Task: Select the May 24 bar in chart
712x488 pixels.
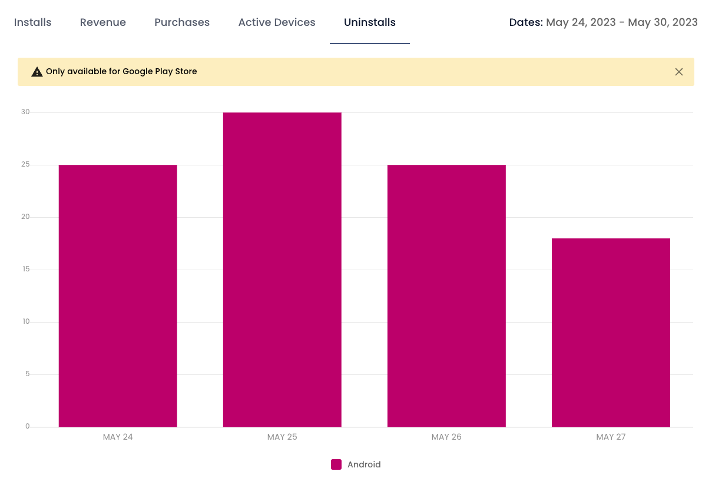Action: (118, 296)
